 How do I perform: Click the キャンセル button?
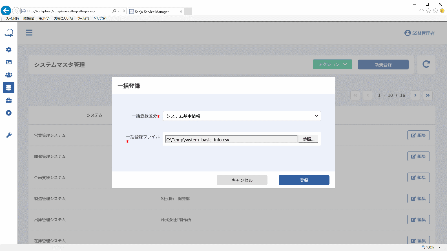pos(242,180)
